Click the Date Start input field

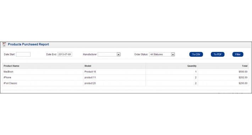[23, 54]
